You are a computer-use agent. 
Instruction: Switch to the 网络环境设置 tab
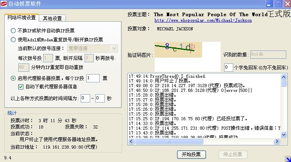coord(22,18)
